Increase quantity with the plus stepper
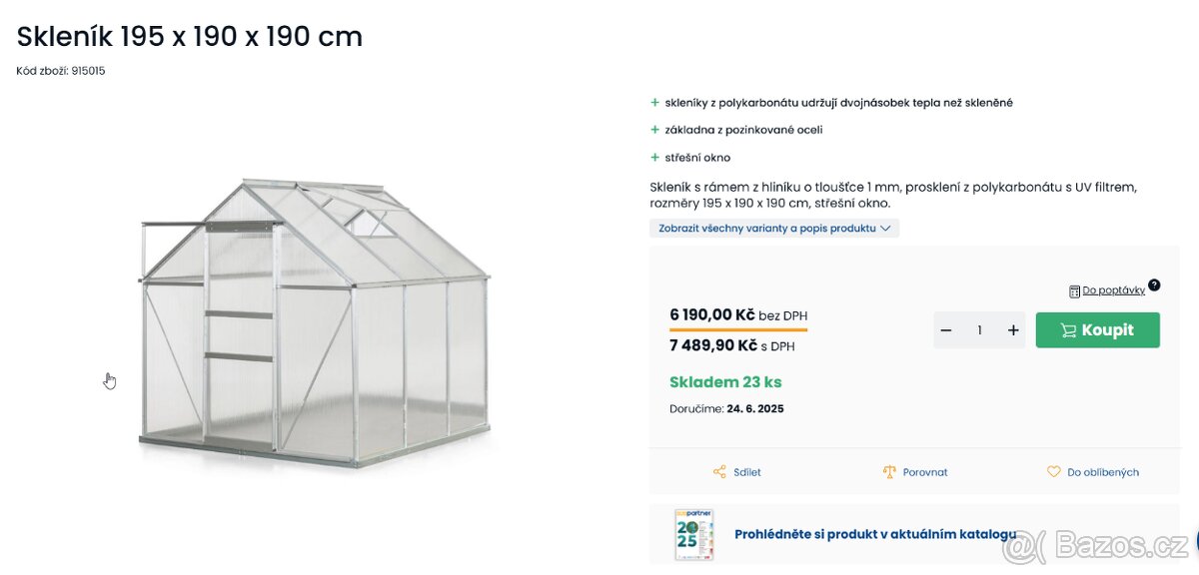 1013,330
